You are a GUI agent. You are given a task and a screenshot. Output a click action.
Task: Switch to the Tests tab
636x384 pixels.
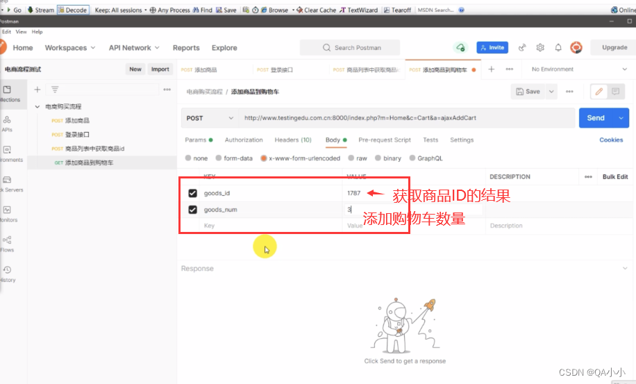point(430,140)
